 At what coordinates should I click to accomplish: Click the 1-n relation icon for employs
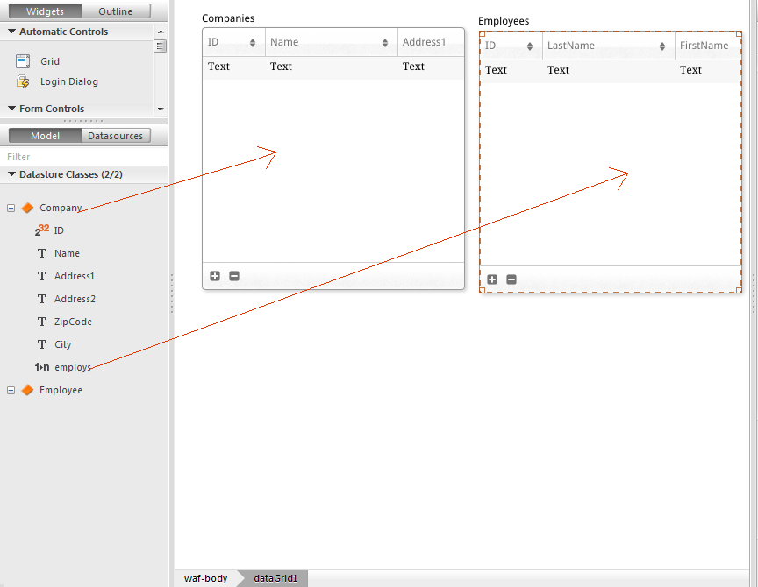pos(42,367)
